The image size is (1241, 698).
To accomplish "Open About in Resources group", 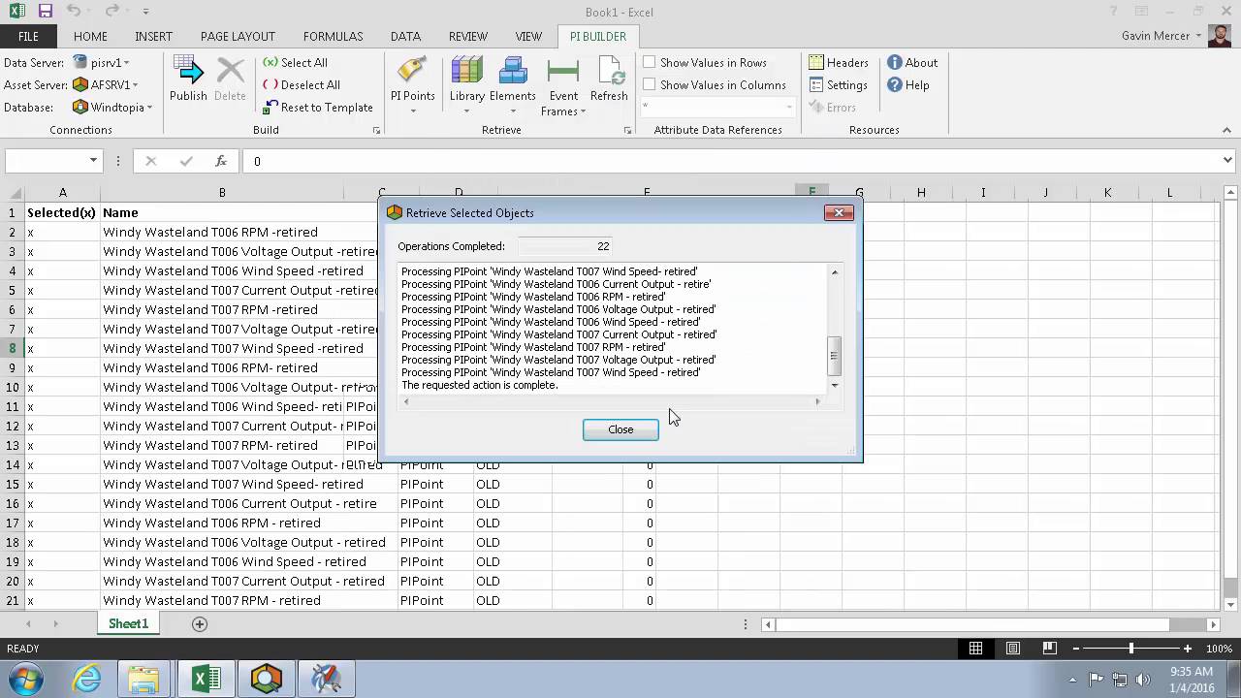I will click(912, 62).
